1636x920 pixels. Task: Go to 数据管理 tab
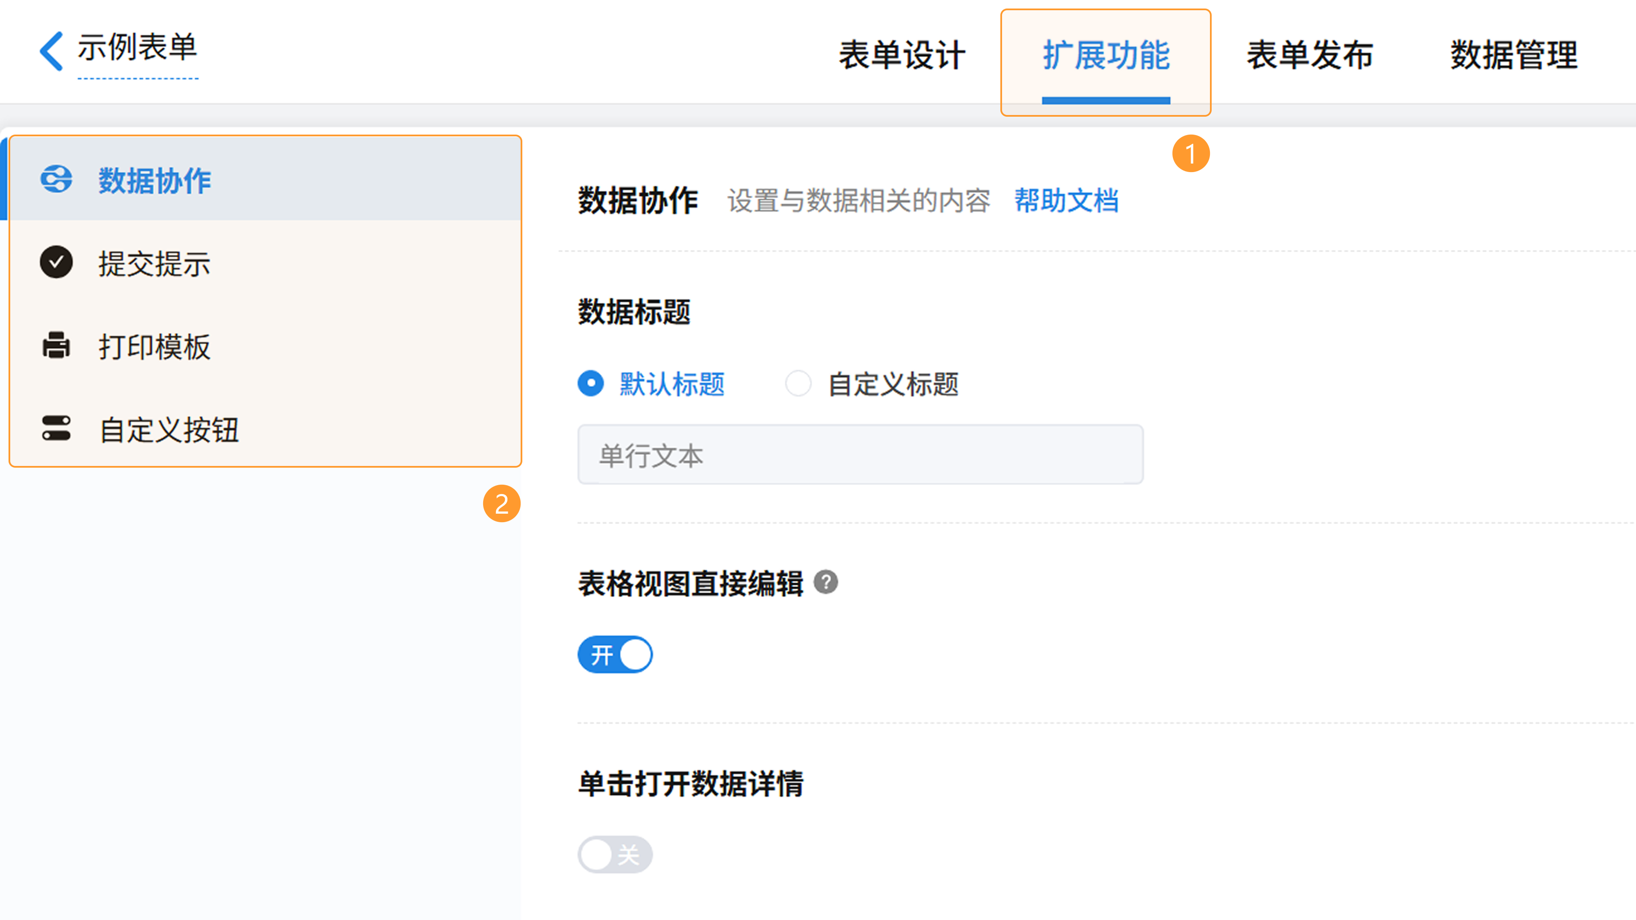tap(1514, 55)
